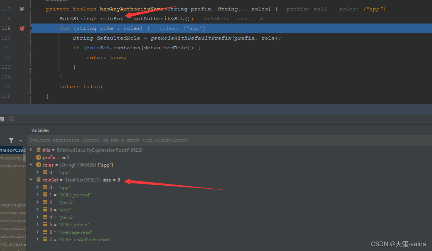432x251 pixels.
Task: Collapse the roleSet variable entries
Action: coord(31,179)
